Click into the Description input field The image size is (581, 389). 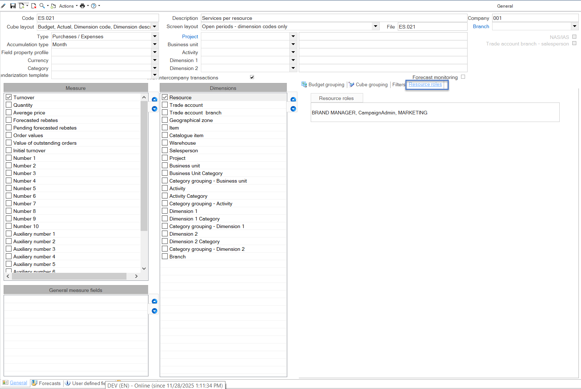point(334,18)
